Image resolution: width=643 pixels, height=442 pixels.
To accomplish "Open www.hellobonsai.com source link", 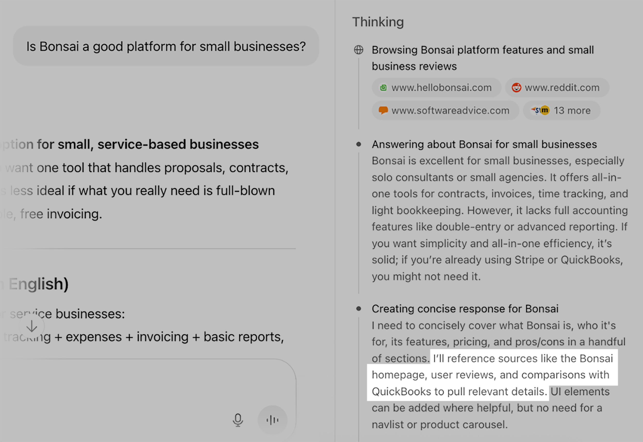I will click(437, 88).
